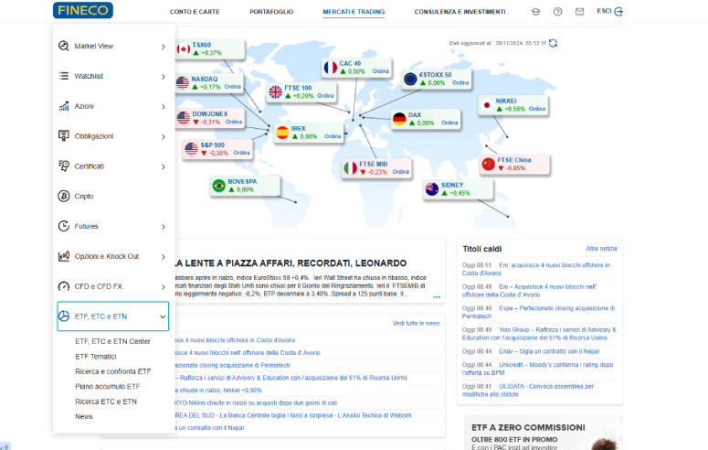708x450 pixels.
Task: Click the EU flag on ESTOXX 50
Action: [410, 80]
